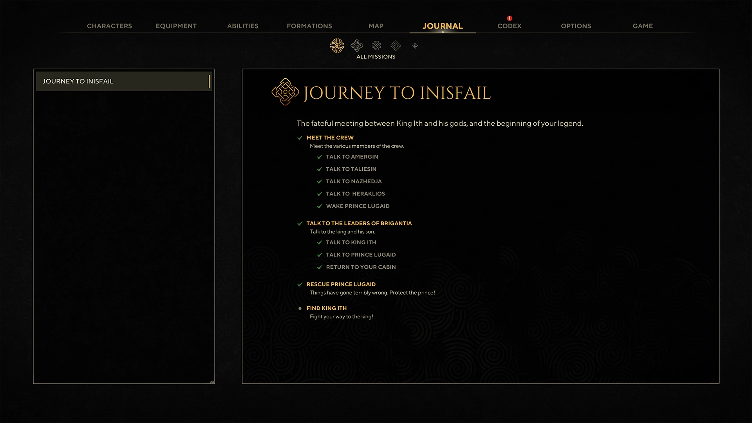Open the Codex with the red notification badge
Screen dimensions: 752x423
(509, 26)
